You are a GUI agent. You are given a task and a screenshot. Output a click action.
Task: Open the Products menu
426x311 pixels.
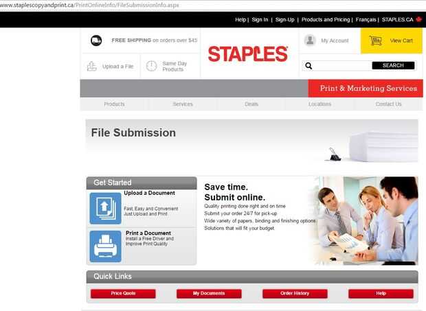click(114, 104)
